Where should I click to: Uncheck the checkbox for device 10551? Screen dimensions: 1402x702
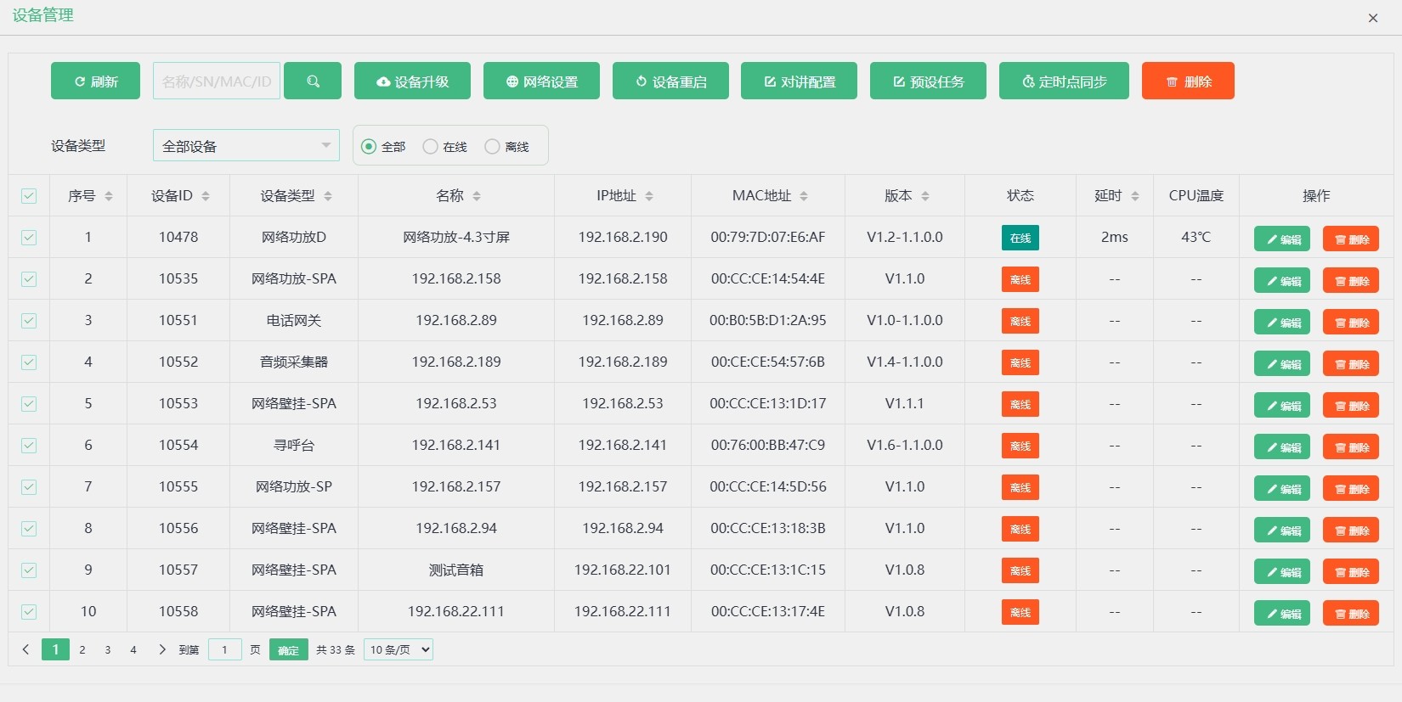click(x=29, y=321)
